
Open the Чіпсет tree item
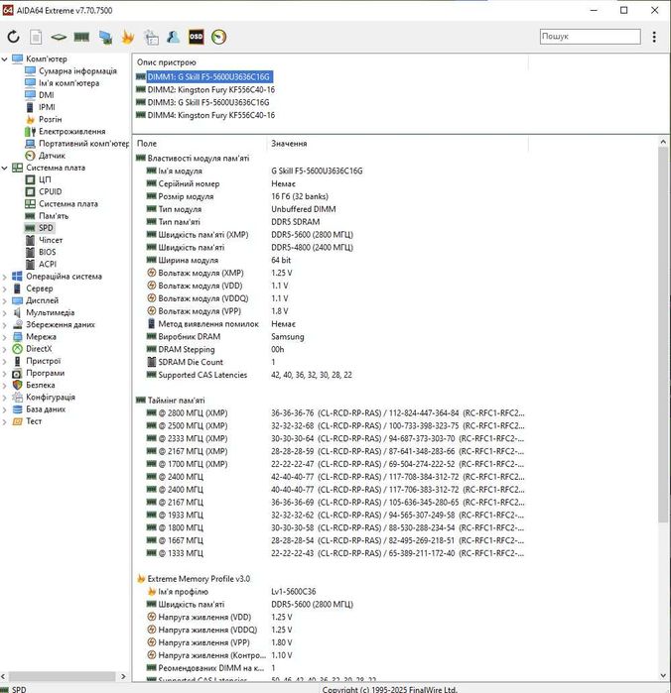tap(51, 240)
